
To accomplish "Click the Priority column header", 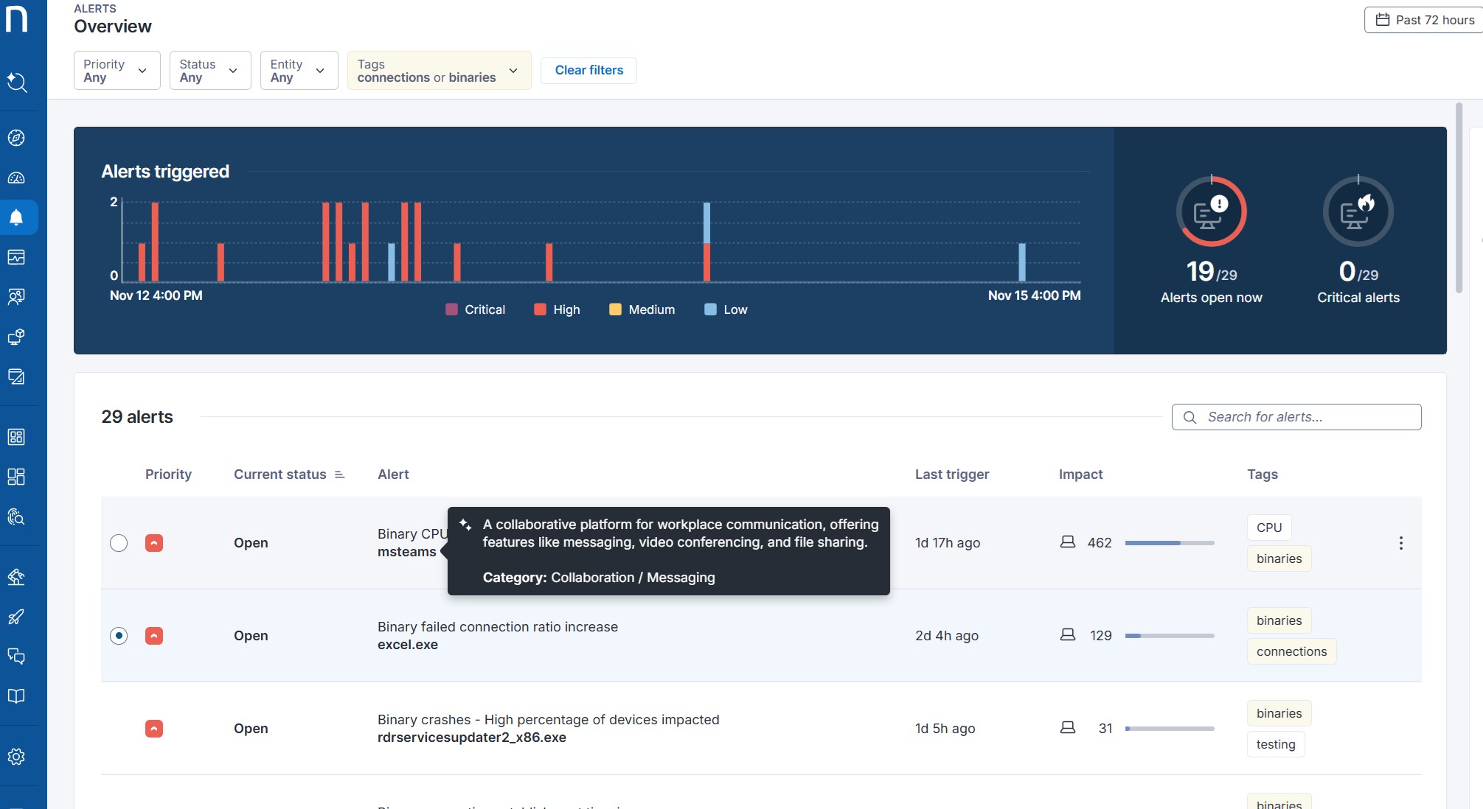I will coord(168,474).
